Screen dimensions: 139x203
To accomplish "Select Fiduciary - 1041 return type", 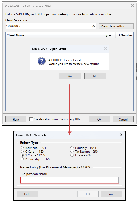I will click(83, 148).
